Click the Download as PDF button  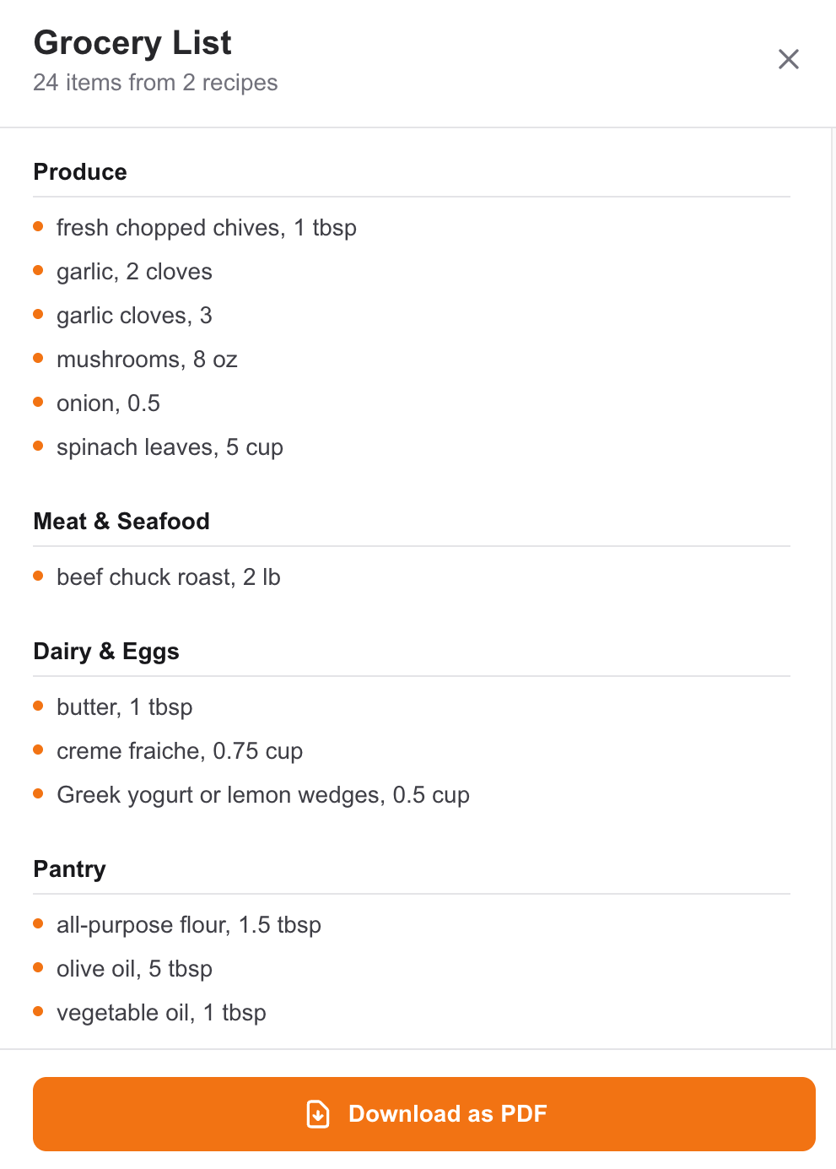[423, 1113]
